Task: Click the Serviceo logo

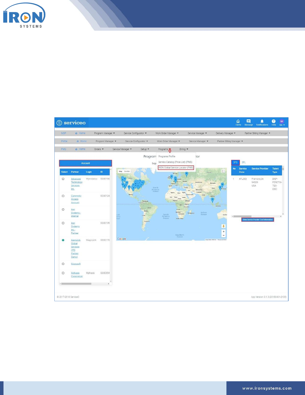Action: pyautogui.click(x=71, y=123)
